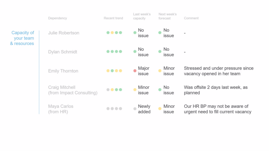
Task: Select Craig Mitchell from Impact Consulting
Action: tap(73, 90)
